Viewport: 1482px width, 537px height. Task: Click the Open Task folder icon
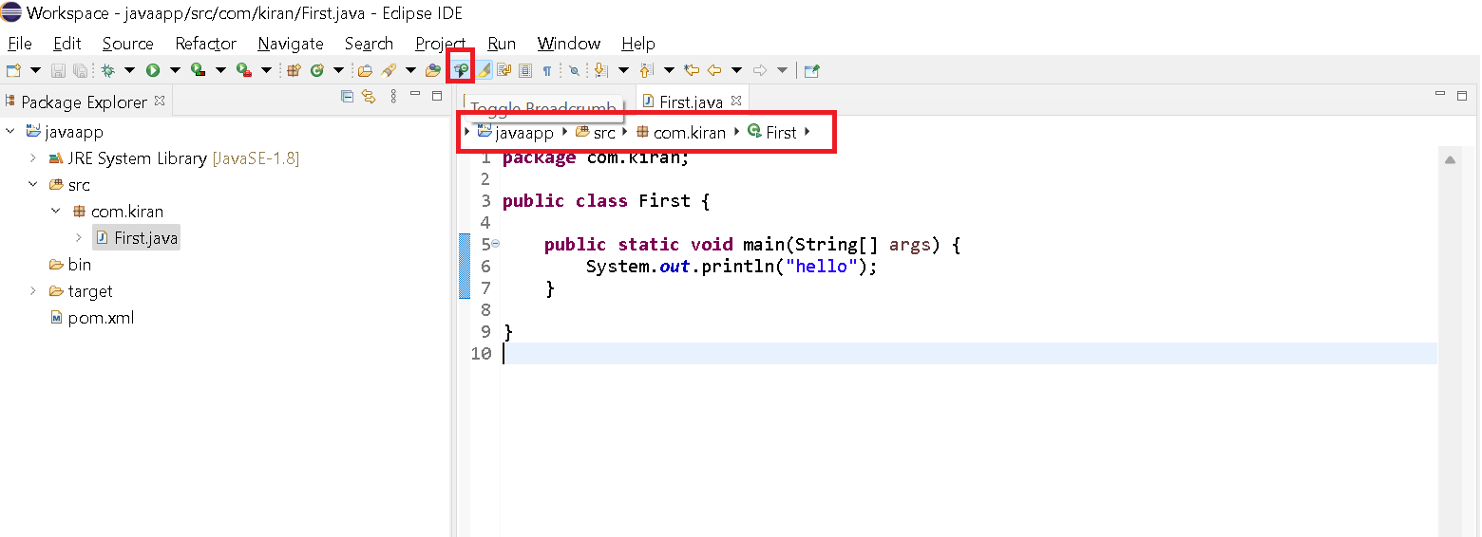[365, 70]
